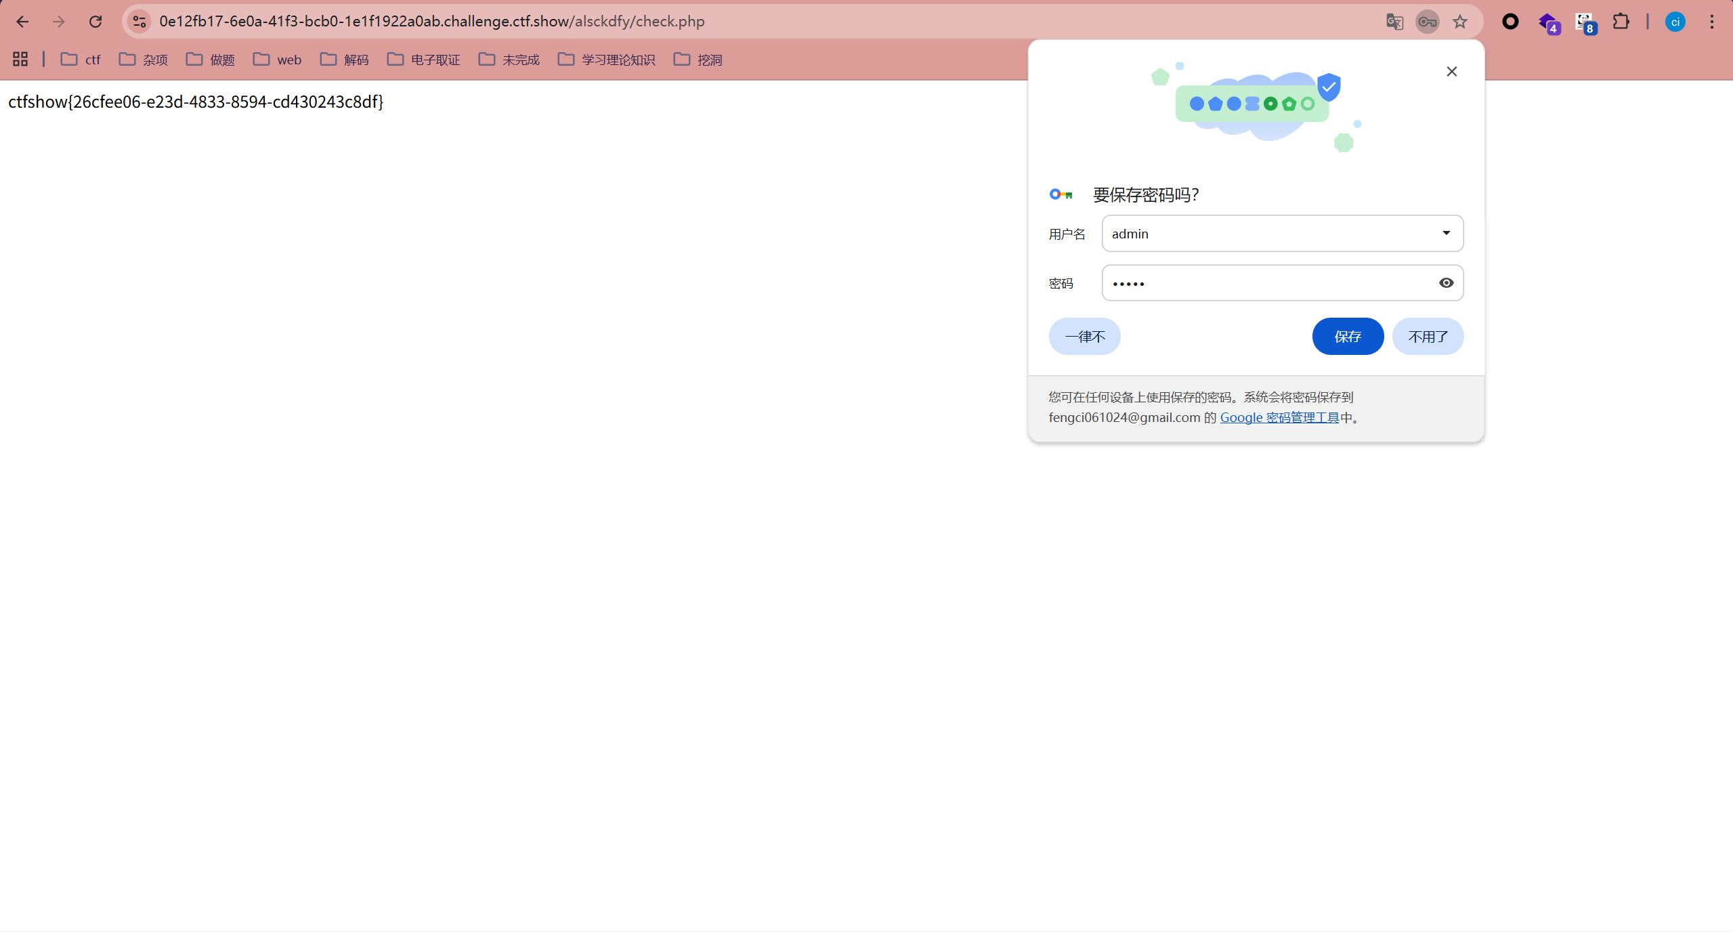Open the web bookmarks folder

tap(277, 60)
